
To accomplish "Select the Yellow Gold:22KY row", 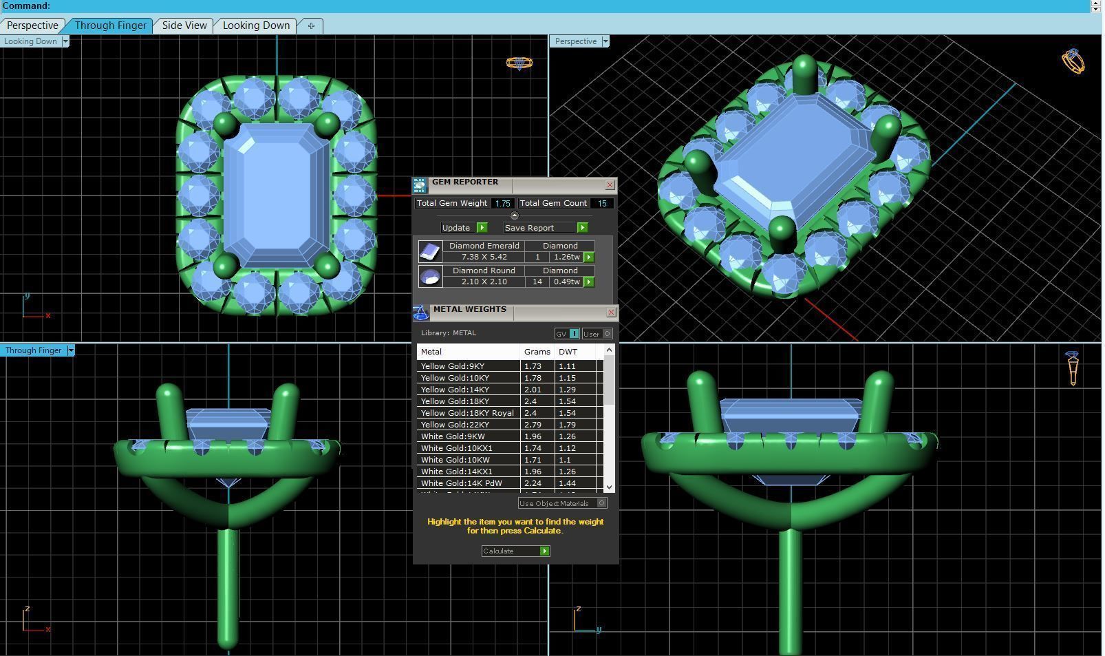I will (x=510, y=425).
